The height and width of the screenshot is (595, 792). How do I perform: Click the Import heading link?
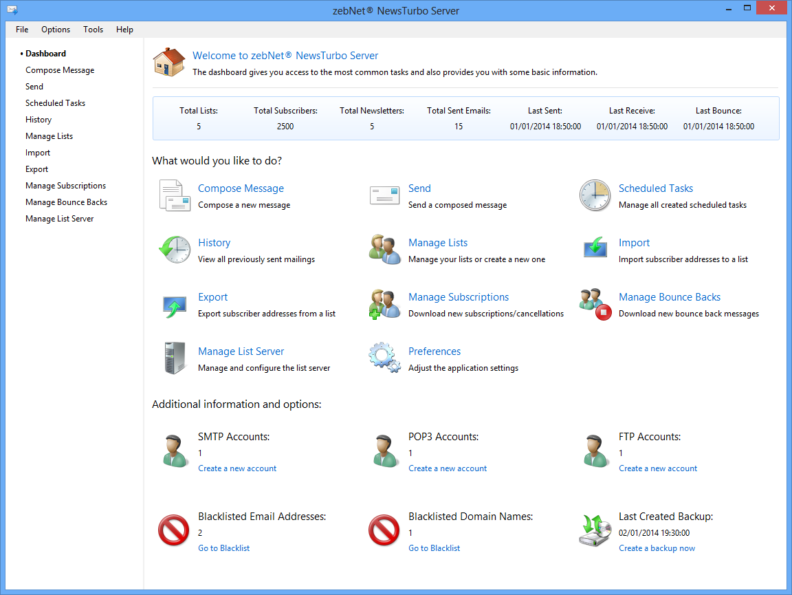(x=634, y=243)
